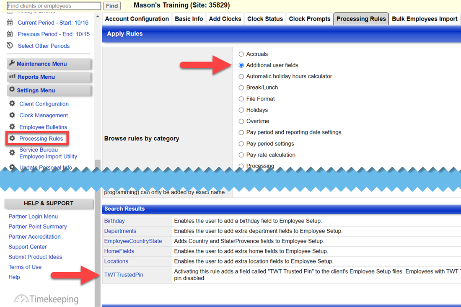Open the Bulk Employees Import tab
The height and width of the screenshot is (307, 461).
(x=425, y=18)
